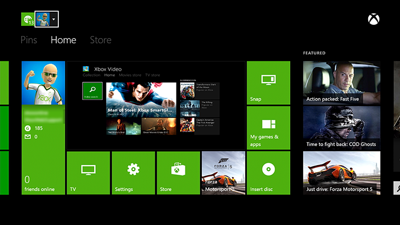
Task: Switch to the Pins tab
Action: 29,40
